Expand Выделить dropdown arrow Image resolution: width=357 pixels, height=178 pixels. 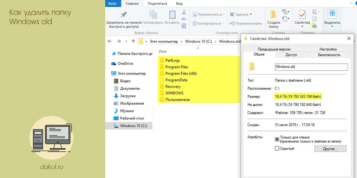tap(332, 27)
